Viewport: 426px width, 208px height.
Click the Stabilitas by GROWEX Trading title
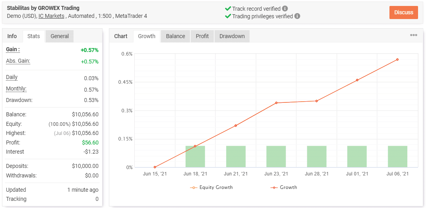click(x=43, y=8)
